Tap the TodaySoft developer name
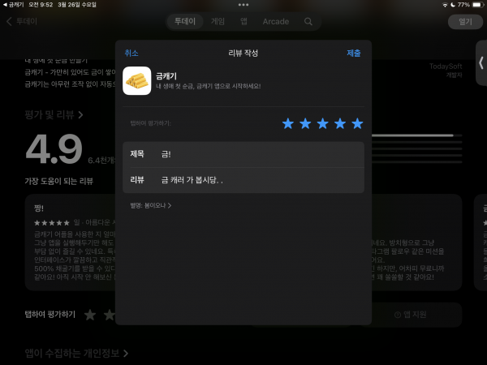This screenshot has height=365, width=487. [x=446, y=67]
